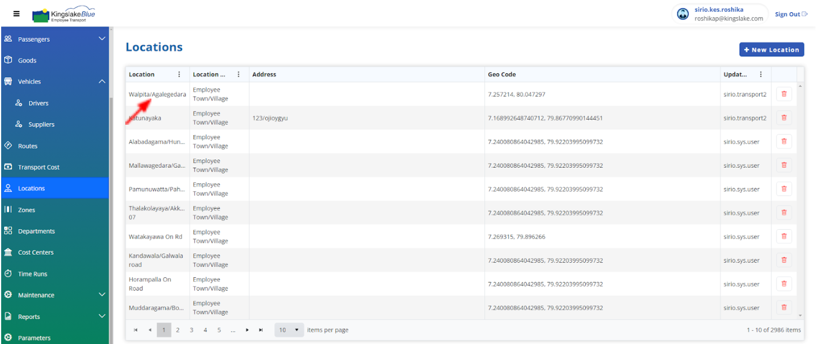Screen dimensions: 819x344
Task: Sort by the Address column header
Action: click(367, 74)
